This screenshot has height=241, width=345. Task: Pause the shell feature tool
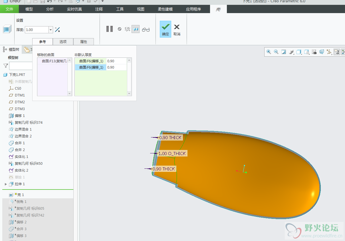pyautogui.click(x=110, y=29)
